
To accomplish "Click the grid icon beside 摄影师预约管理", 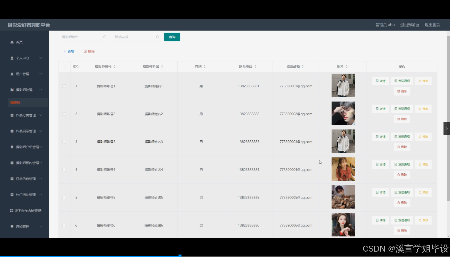I will (x=12, y=163).
